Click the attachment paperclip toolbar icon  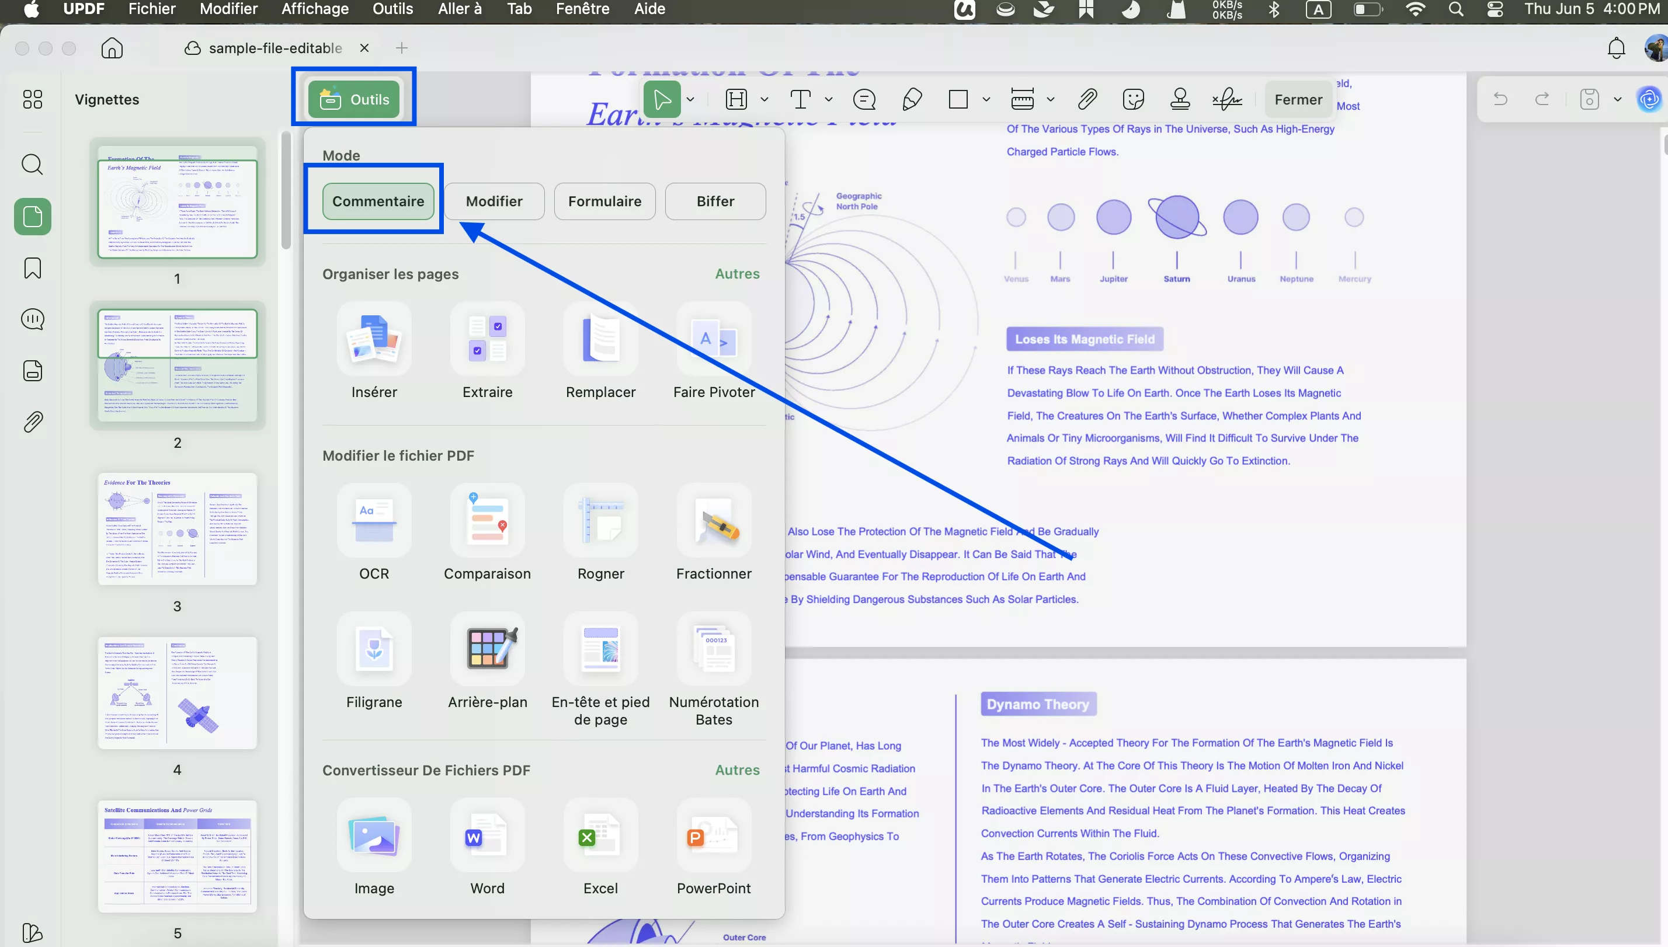tap(1087, 99)
